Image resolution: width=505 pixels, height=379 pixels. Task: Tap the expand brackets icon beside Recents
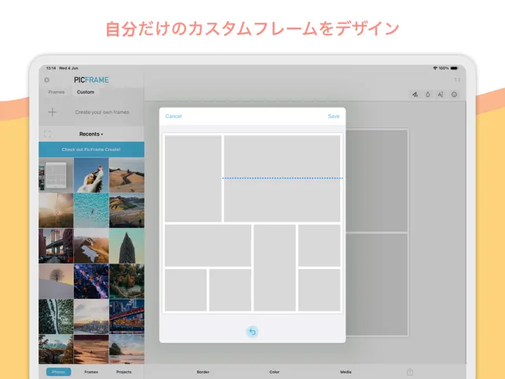(48, 134)
